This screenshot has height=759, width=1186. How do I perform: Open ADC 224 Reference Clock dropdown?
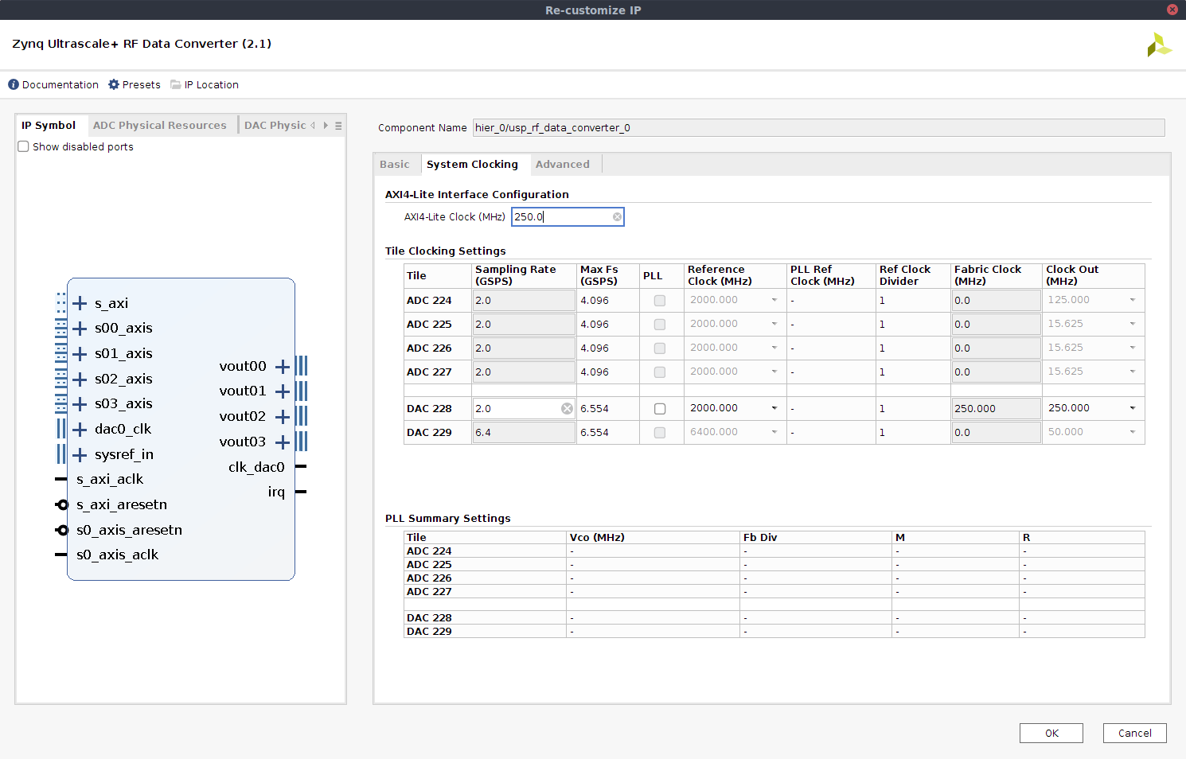(x=774, y=300)
